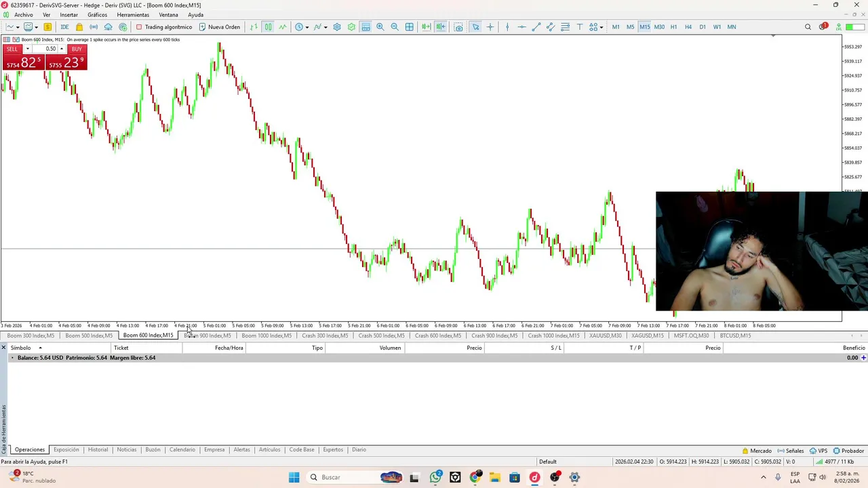Open the notifications icon with red badge
The height and width of the screenshot is (488, 868).
[823, 27]
